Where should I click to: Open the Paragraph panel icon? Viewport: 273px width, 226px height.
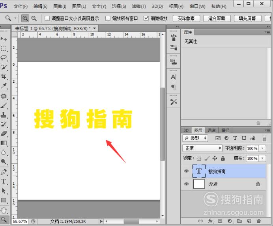click(x=174, y=87)
